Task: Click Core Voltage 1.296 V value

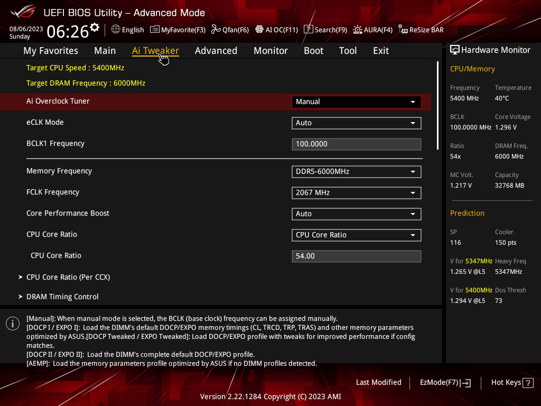Action: coord(506,127)
